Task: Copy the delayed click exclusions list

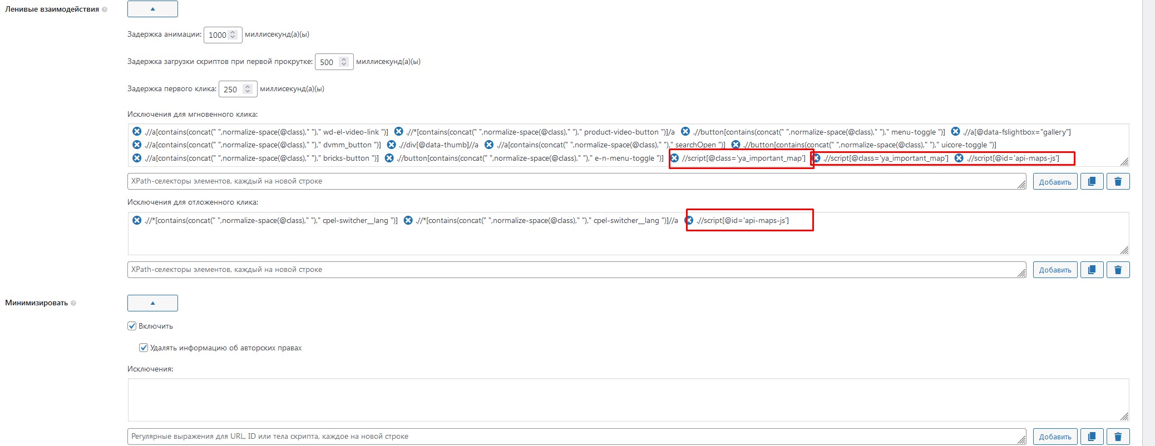Action: tap(1092, 270)
